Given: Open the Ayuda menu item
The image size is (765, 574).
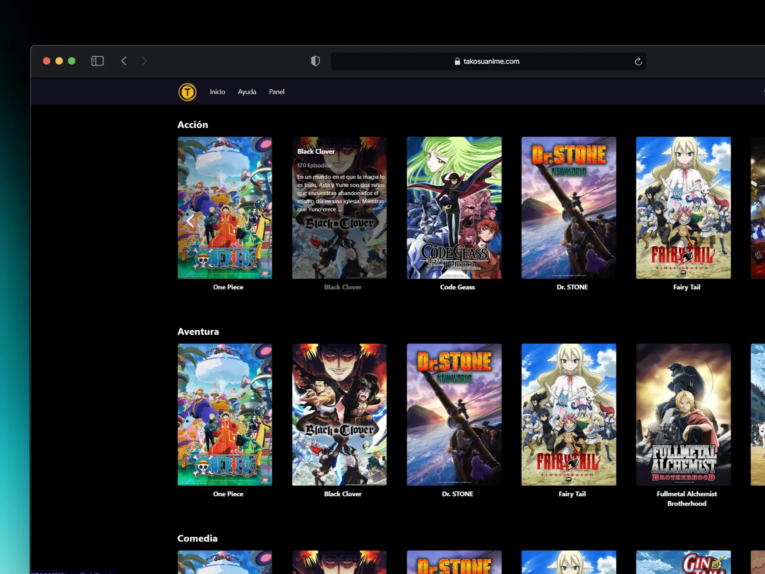Looking at the screenshot, I should (x=247, y=92).
